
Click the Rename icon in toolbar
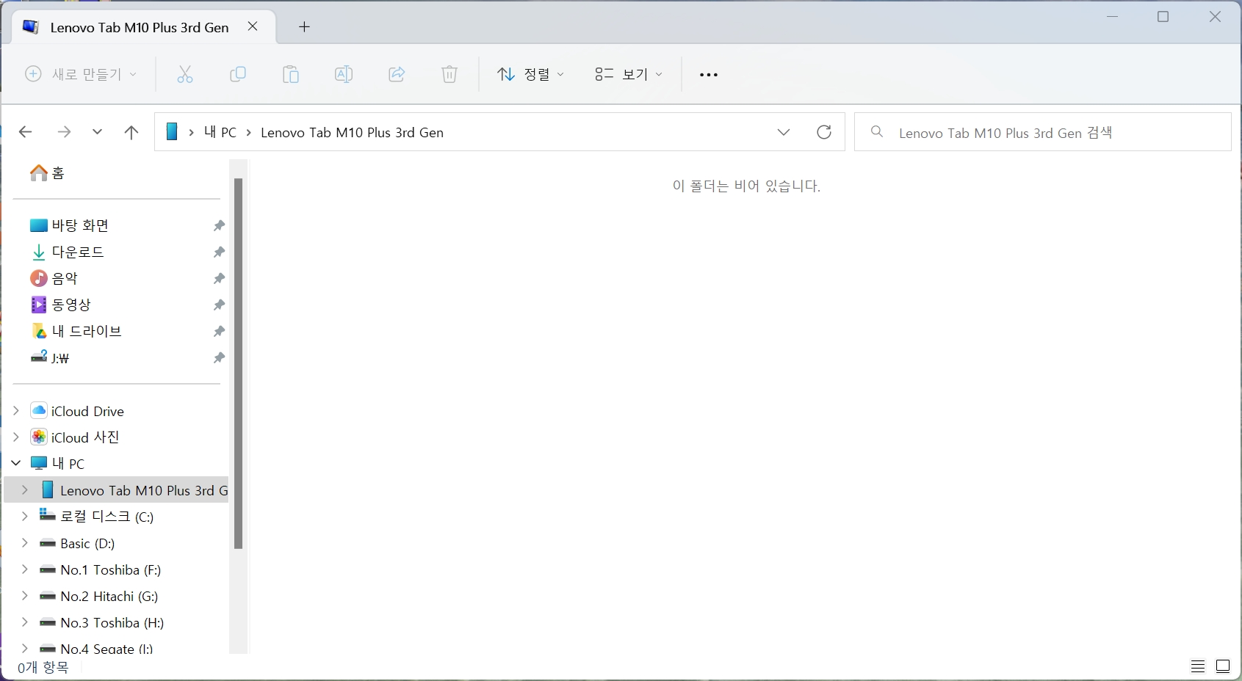(344, 74)
